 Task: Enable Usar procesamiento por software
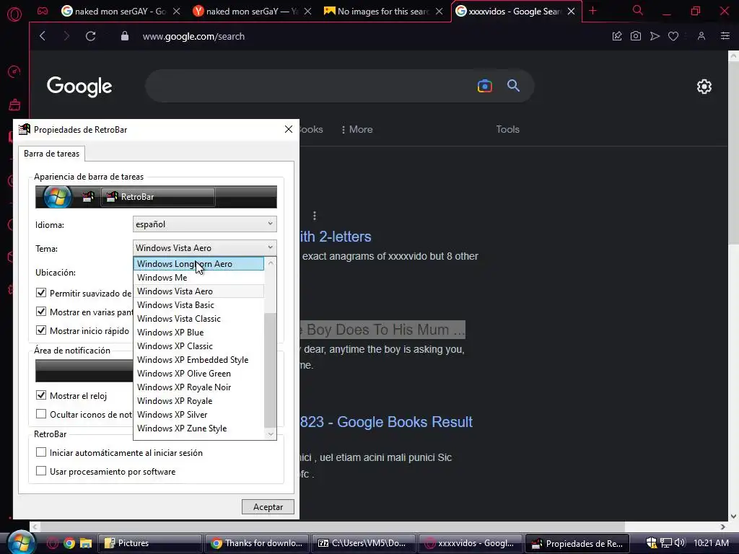41,471
